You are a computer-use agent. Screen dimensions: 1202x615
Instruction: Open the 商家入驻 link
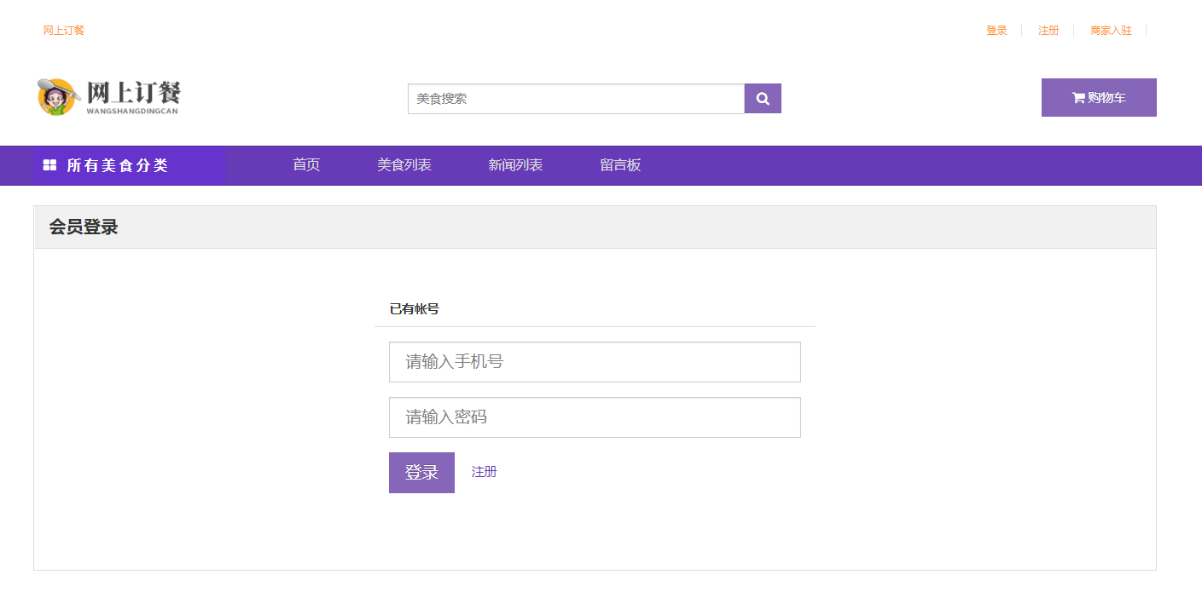point(1110,30)
